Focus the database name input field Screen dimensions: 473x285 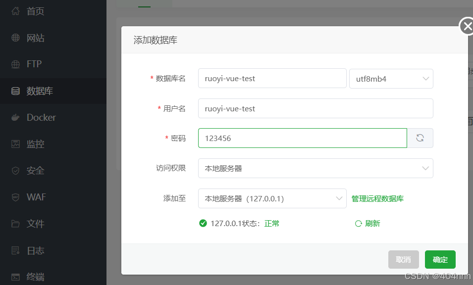(272, 79)
